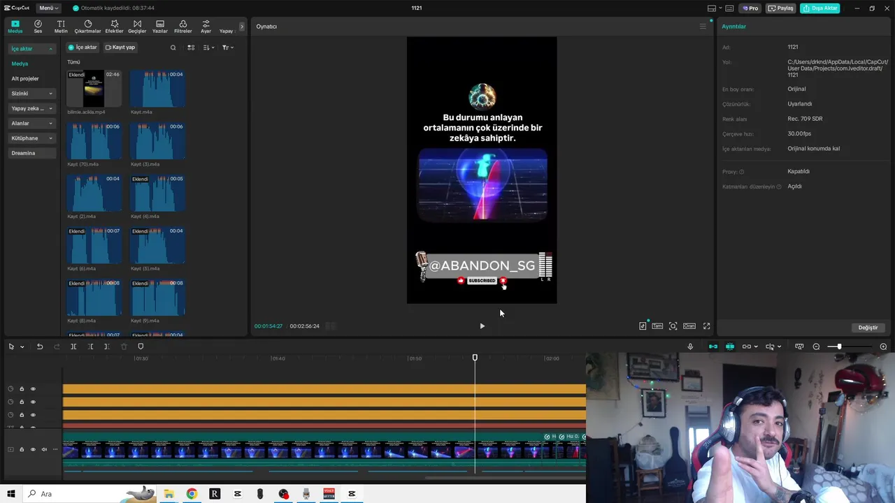Image resolution: width=895 pixels, height=503 pixels.
Task: Click the undo arrow in timeline toolbar
Action: tap(40, 347)
